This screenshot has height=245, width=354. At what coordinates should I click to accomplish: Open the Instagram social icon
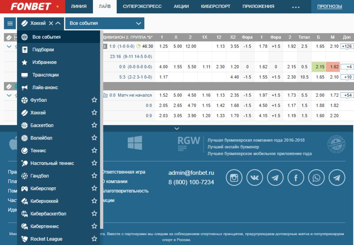[x=234, y=178]
